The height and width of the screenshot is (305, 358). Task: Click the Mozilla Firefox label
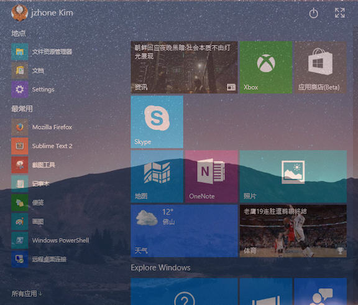click(52, 127)
